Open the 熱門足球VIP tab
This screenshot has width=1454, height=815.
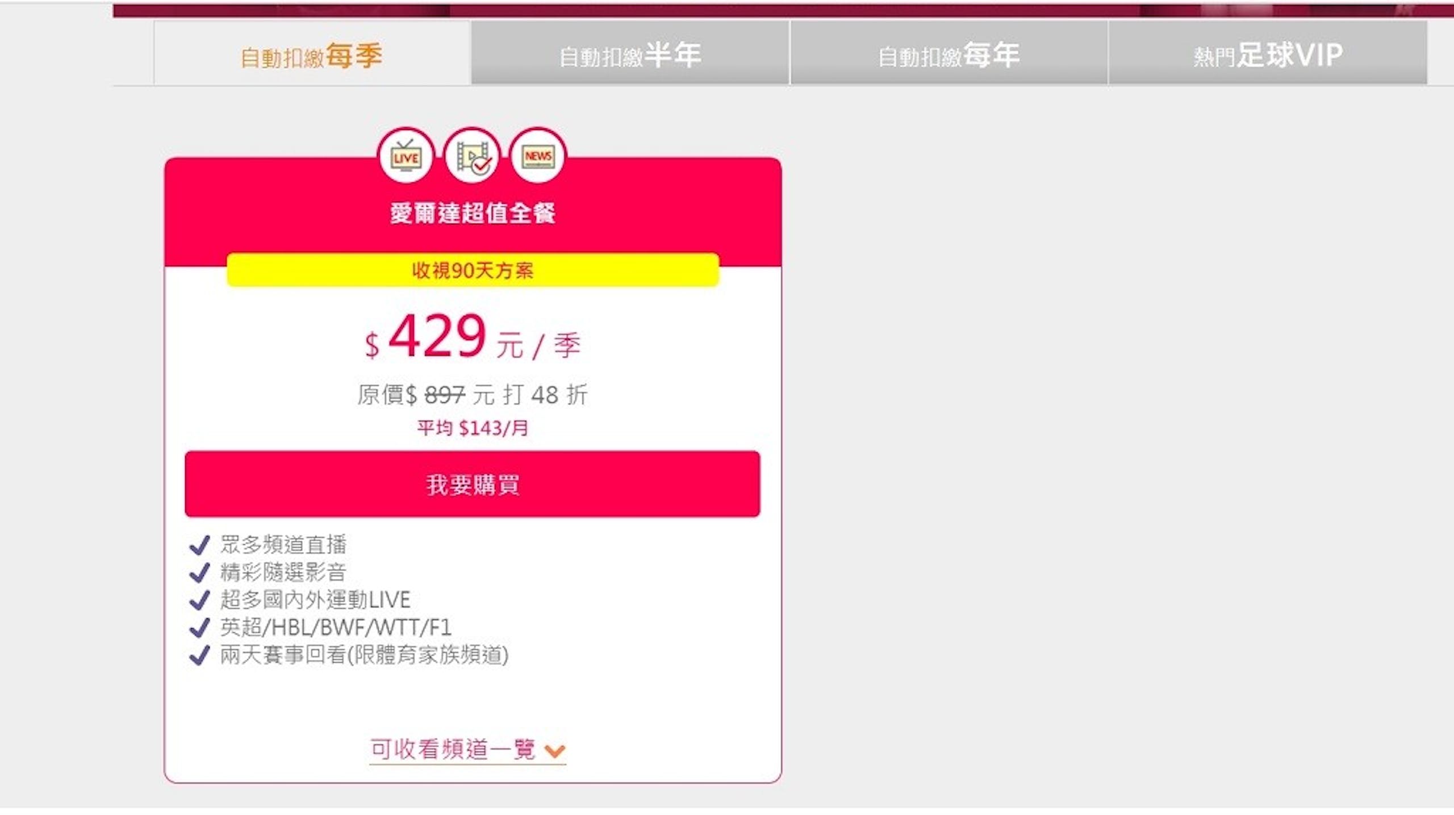1268,53
